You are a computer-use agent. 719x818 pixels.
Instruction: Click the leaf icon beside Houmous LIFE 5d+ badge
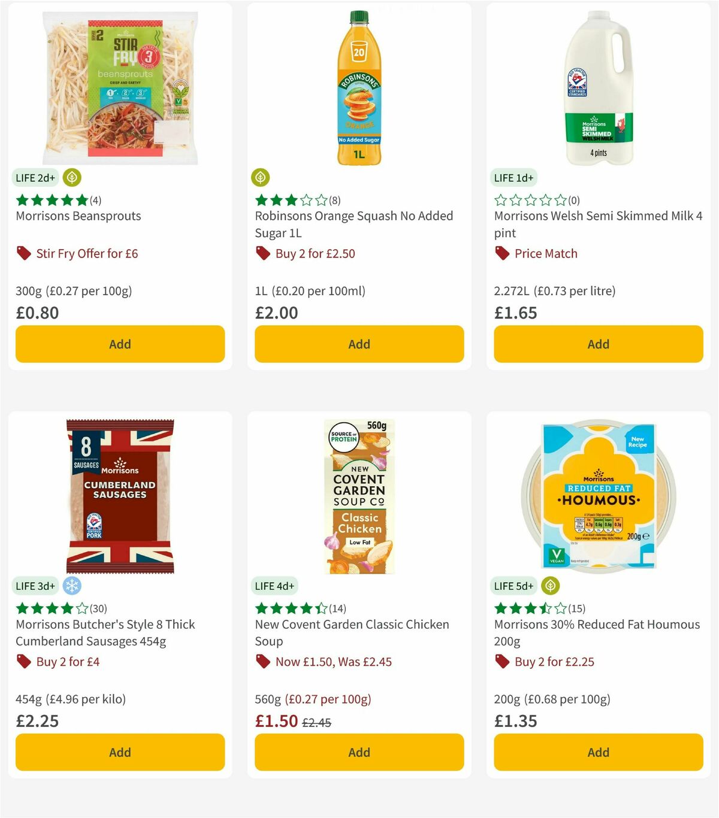pyautogui.click(x=551, y=586)
